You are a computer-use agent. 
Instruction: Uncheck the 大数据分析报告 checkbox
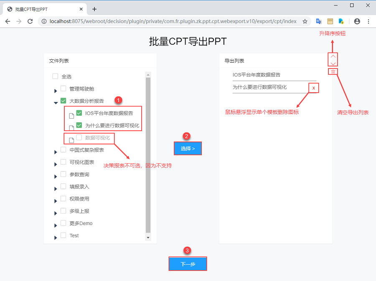64,101
